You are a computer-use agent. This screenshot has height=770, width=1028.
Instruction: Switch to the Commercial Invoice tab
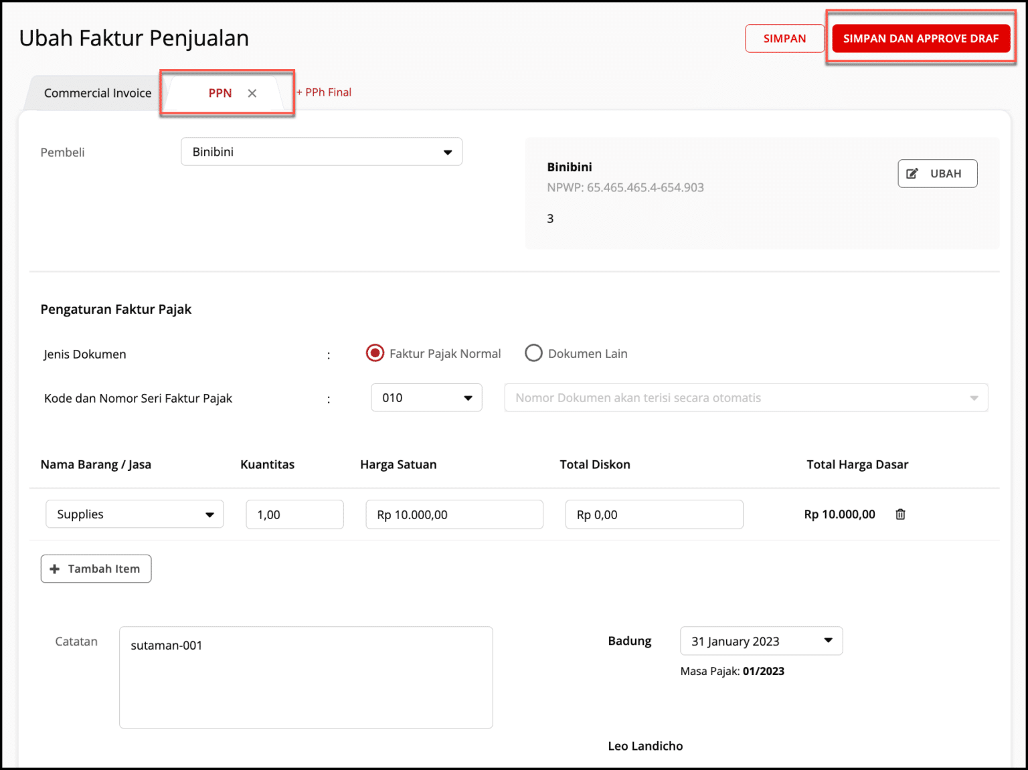[x=97, y=93]
